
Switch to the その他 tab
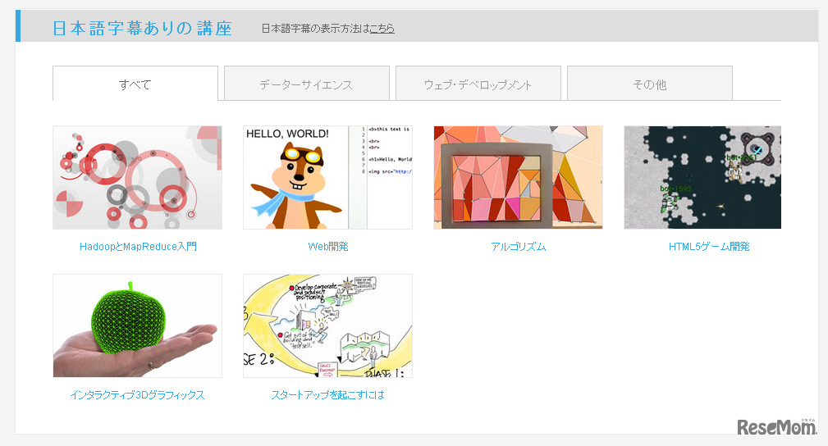650,84
